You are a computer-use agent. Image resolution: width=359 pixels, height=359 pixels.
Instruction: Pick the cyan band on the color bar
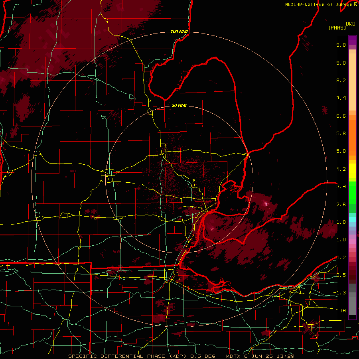pyautogui.click(x=352, y=219)
